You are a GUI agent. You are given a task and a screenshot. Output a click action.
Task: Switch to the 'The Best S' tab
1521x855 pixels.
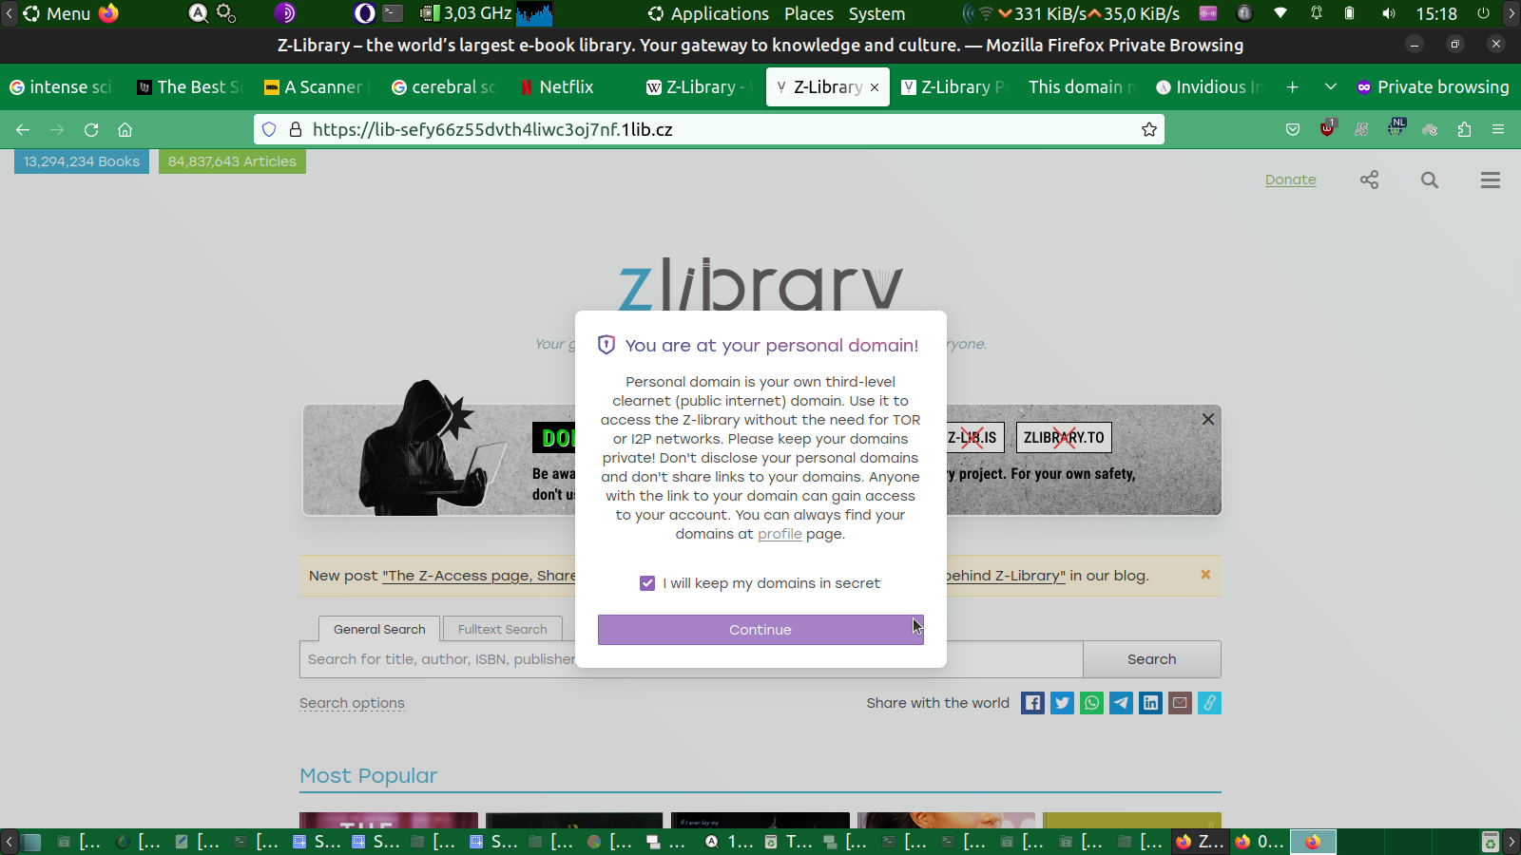pos(190,86)
